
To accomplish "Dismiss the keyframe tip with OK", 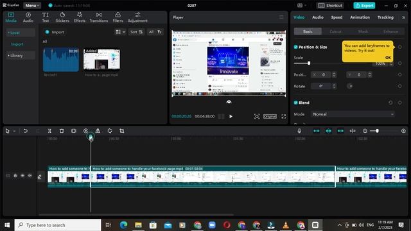I will 388,58.
